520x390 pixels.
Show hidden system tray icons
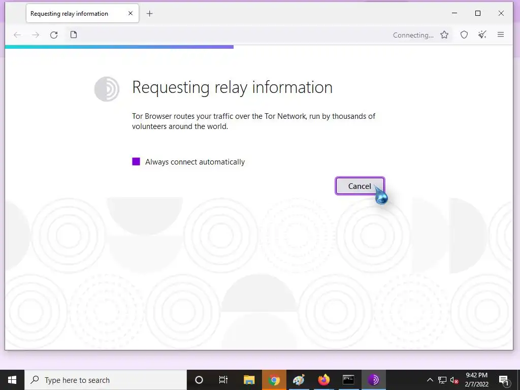(430, 380)
